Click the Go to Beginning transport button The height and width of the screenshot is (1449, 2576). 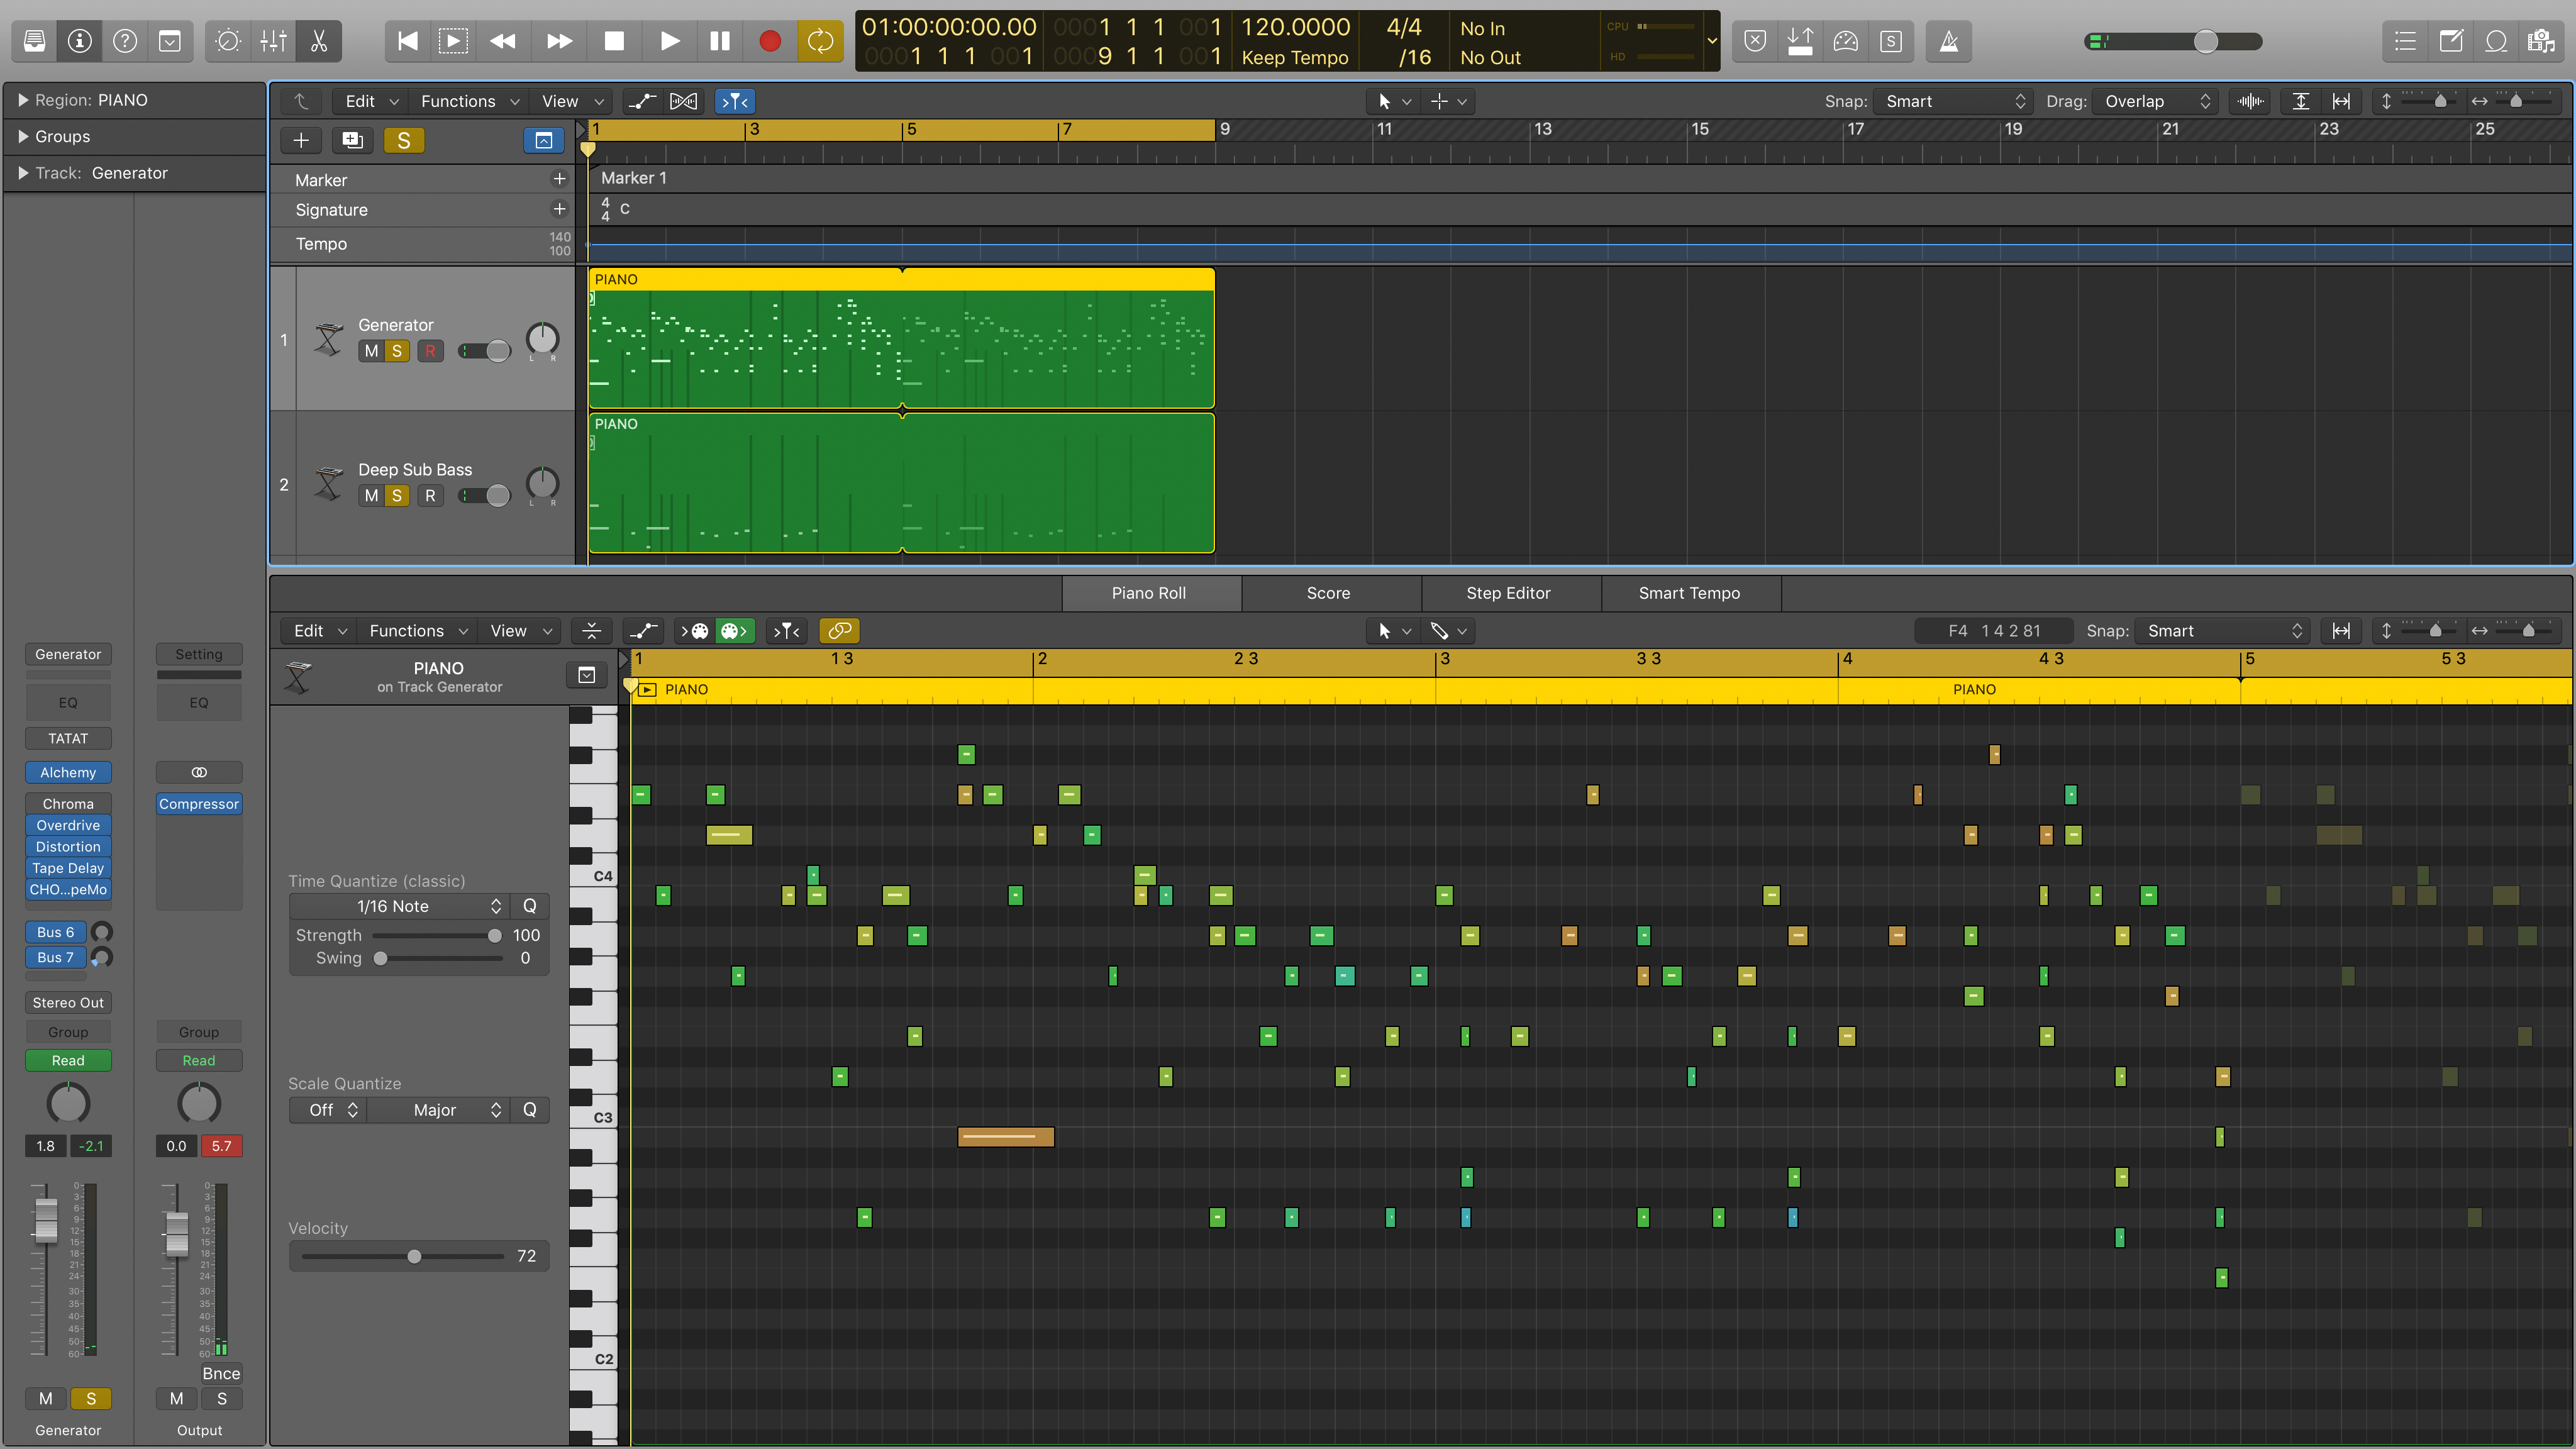[x=407, y=41]
